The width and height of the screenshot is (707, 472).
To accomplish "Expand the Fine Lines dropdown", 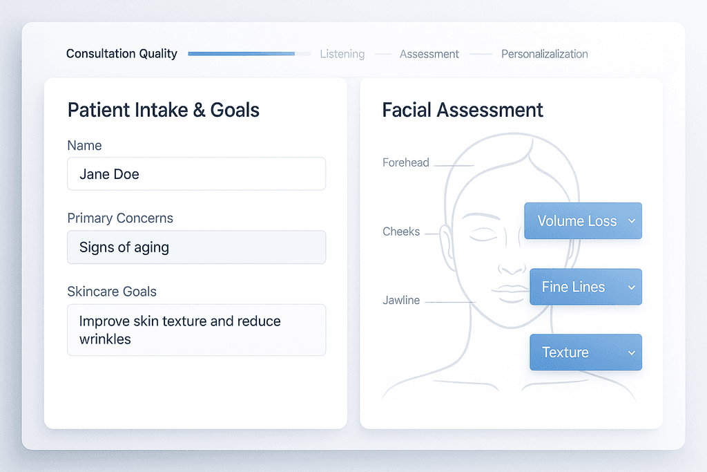I will pos(585,287).
